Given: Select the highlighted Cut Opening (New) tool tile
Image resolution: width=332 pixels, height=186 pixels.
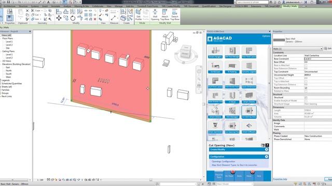Looking at the screenshot, I should click(249, 112).
